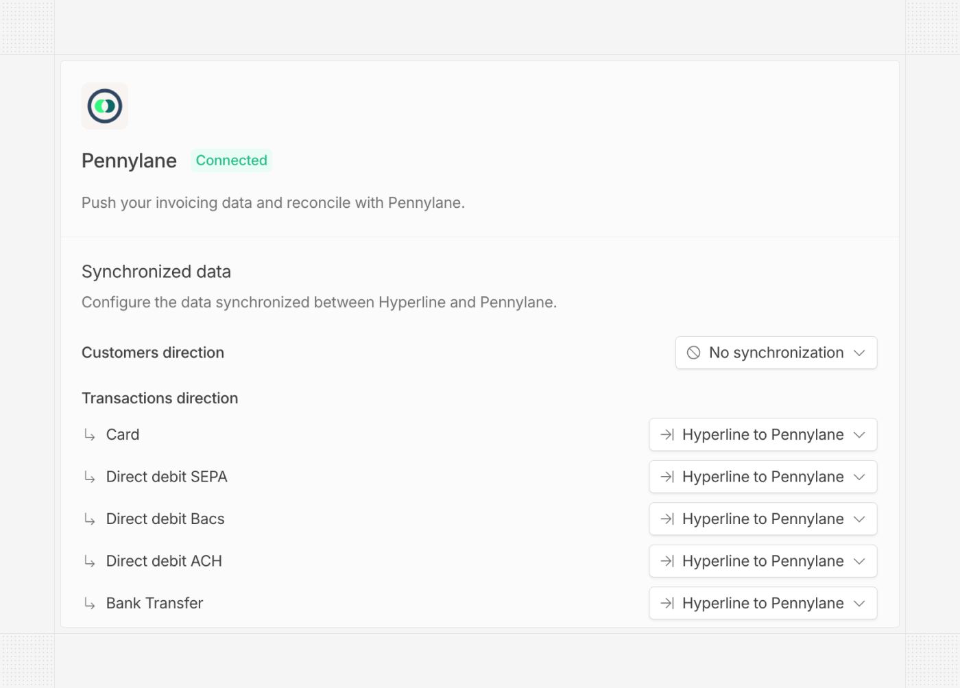Click the Direct debit Bacs row label

click(x=165, y=519)
